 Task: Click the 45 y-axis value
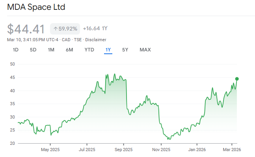pyautogui.click(x=12, y=77)
